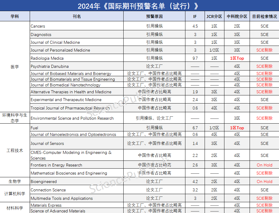Select the 工程技术 subject cell

pyautogui.click(x=15, y=150)
